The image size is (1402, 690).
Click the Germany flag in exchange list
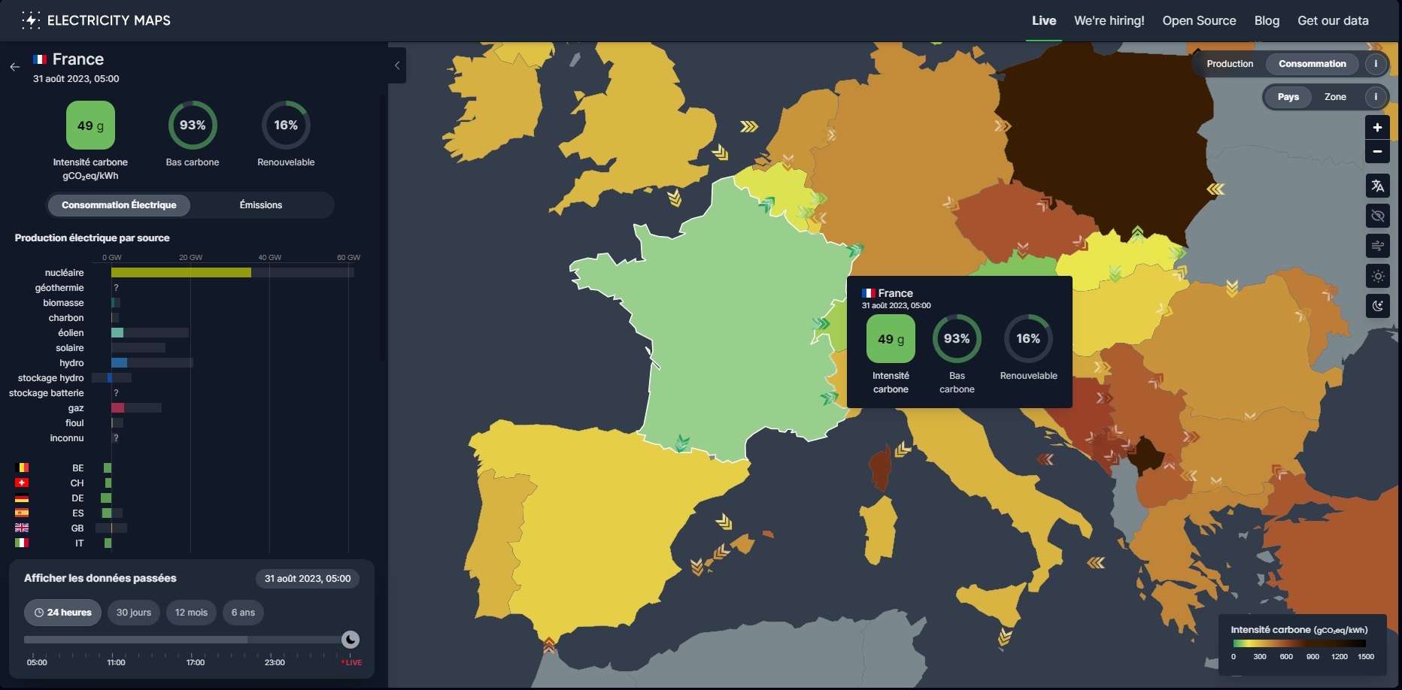(x=22, y=498)
